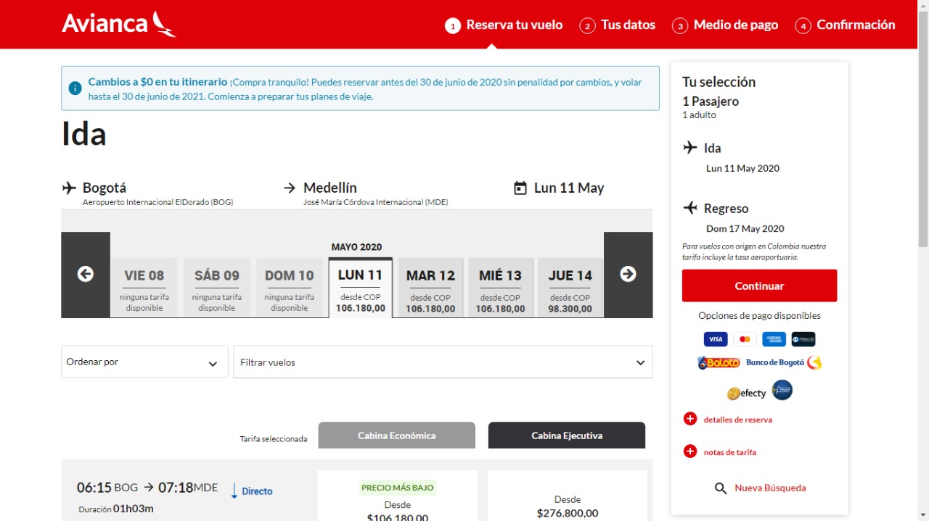Image resolution: width=929 pixels, height=521 pixels.
Task: Go to previous week arrow
Action: pos(86,275)
